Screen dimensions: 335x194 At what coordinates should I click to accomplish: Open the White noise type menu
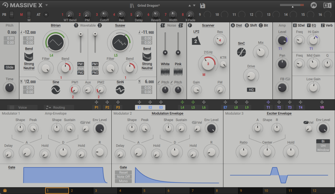point(165,64)
